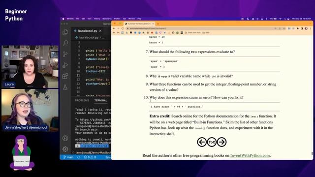Reload the page with browser refresh button
The width and height of the screenshot is (315, 177).
[x=123, y=29]
